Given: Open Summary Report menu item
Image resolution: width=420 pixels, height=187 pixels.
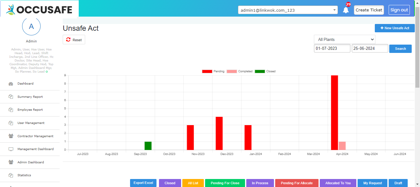Looking at the screenshot, I should pos(30,97).
